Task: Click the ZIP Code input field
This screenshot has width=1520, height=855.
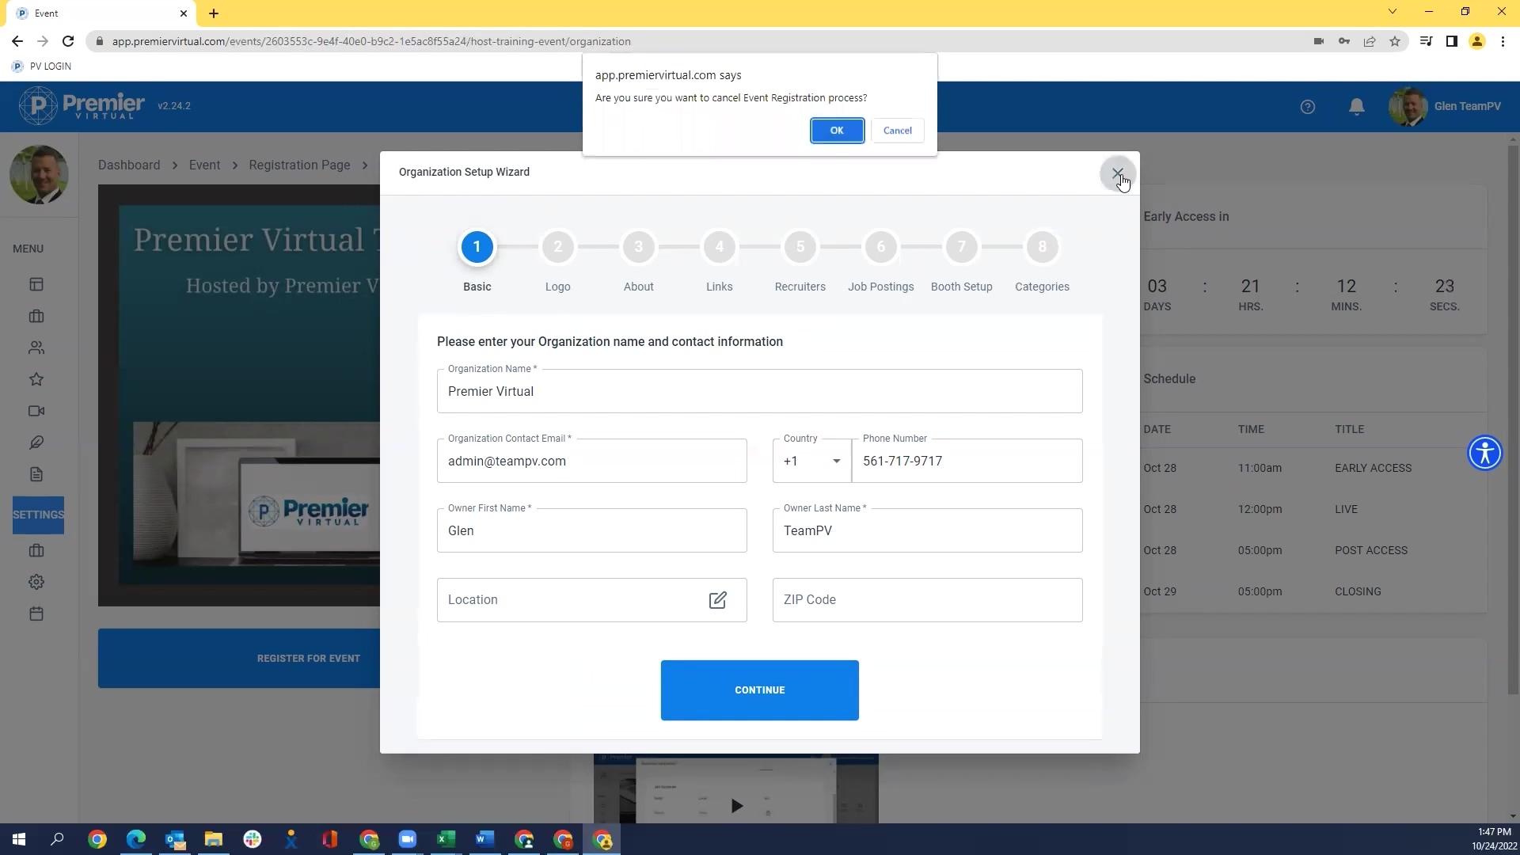Action: click(x=927, y=600)
